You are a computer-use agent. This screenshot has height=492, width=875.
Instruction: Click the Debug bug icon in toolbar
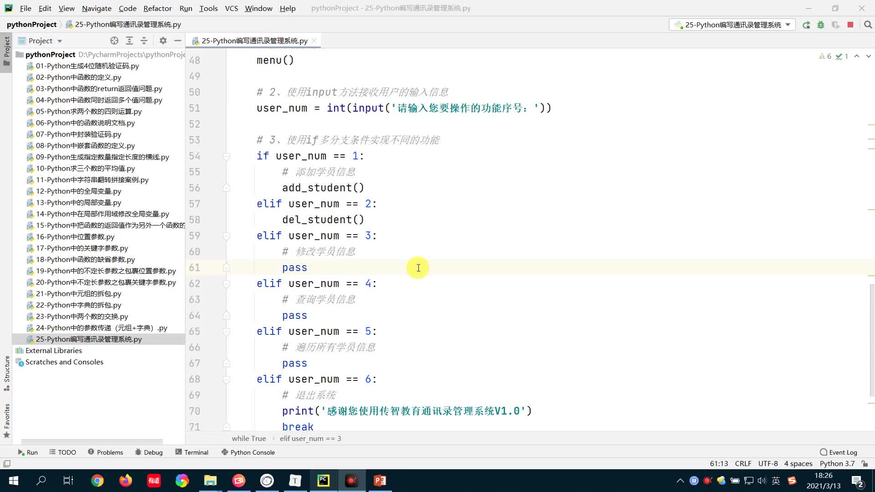[x=821, y=25]
